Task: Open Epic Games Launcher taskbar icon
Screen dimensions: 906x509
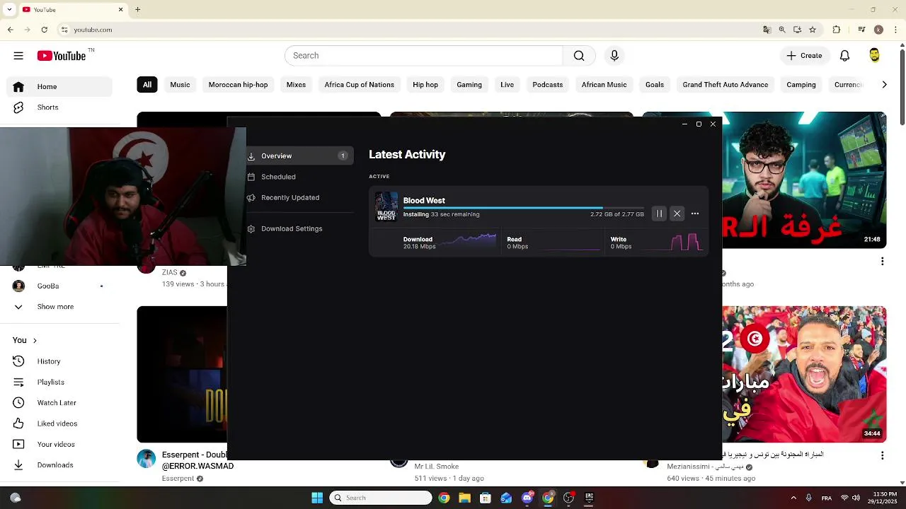Action: coord(589,498)
